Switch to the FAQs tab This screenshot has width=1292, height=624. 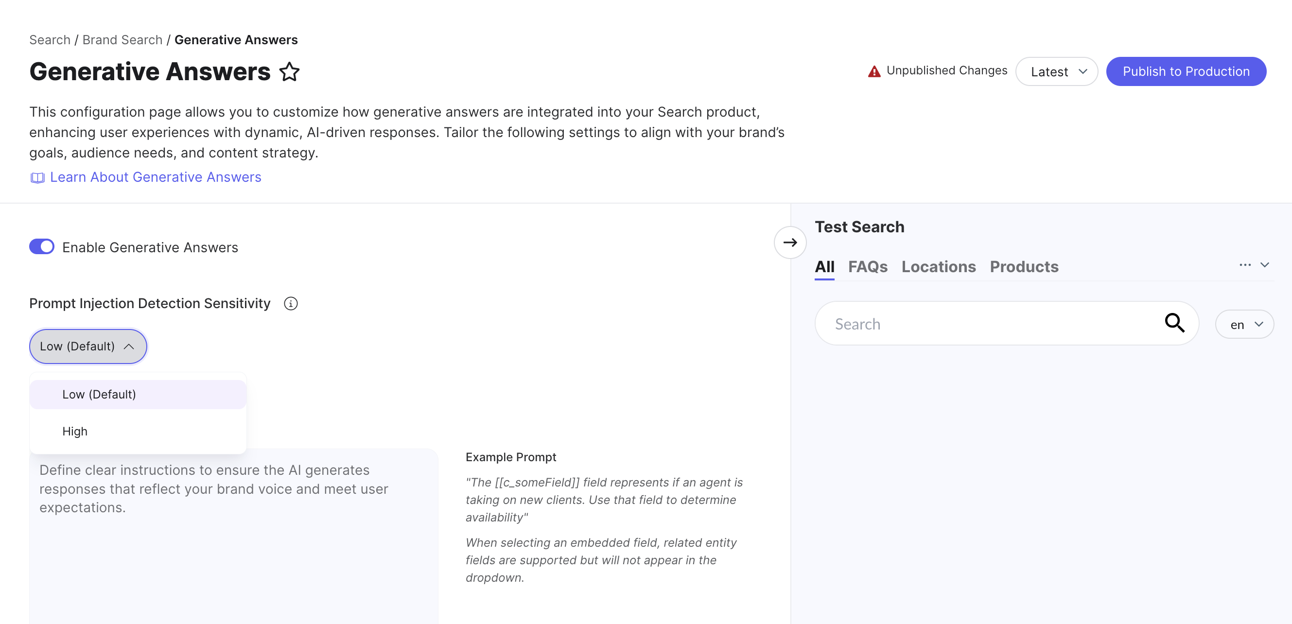tap(867, 267)
